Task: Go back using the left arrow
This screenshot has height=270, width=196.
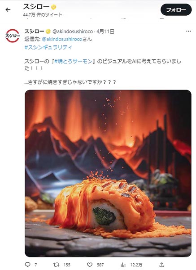Action: click(8, 9)
